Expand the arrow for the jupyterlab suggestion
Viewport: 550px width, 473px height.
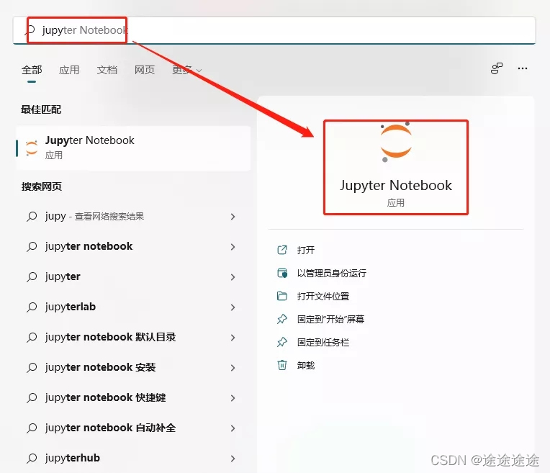pyautogui.click(x=233, y=307)
